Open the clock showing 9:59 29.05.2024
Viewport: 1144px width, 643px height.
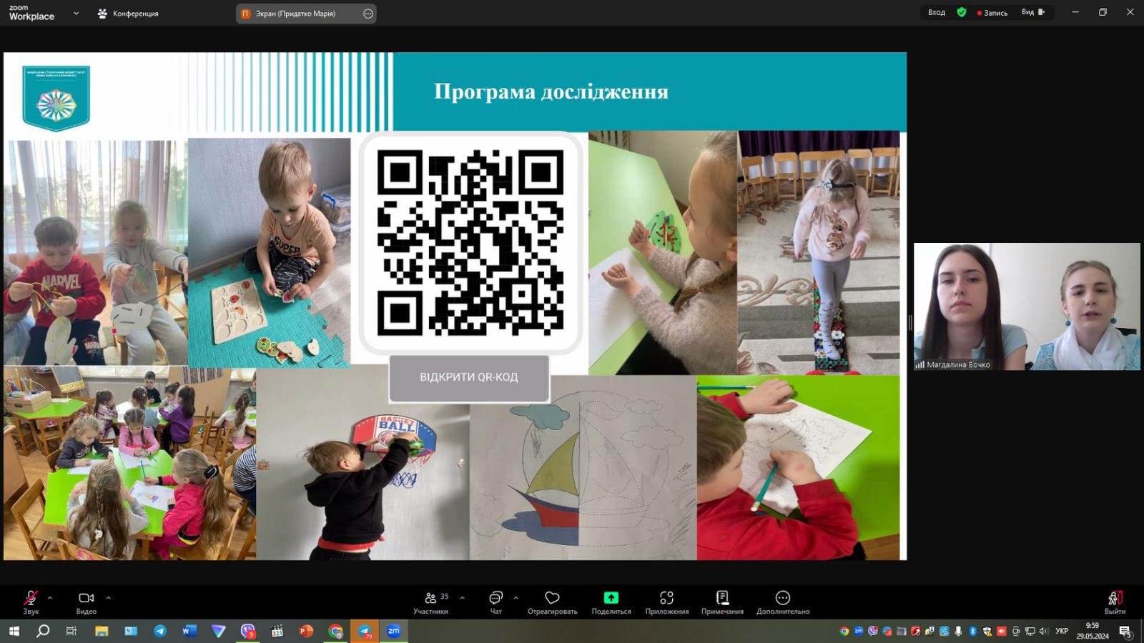(1093, 631)
